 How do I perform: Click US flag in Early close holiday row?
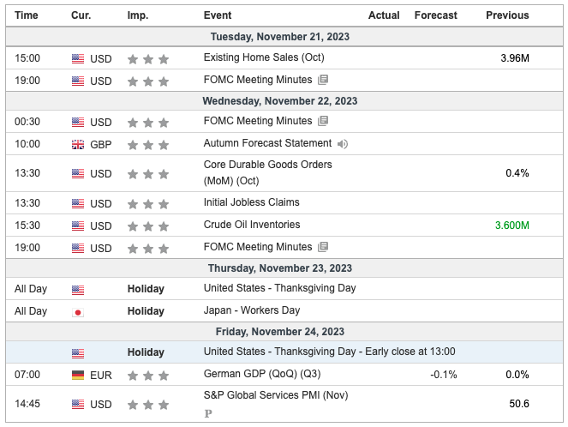[x=78, y=353]
